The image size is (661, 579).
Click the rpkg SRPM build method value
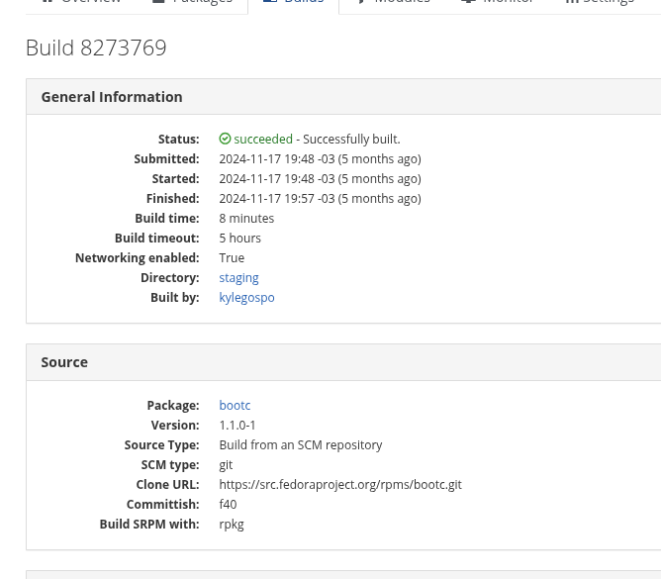232,525
